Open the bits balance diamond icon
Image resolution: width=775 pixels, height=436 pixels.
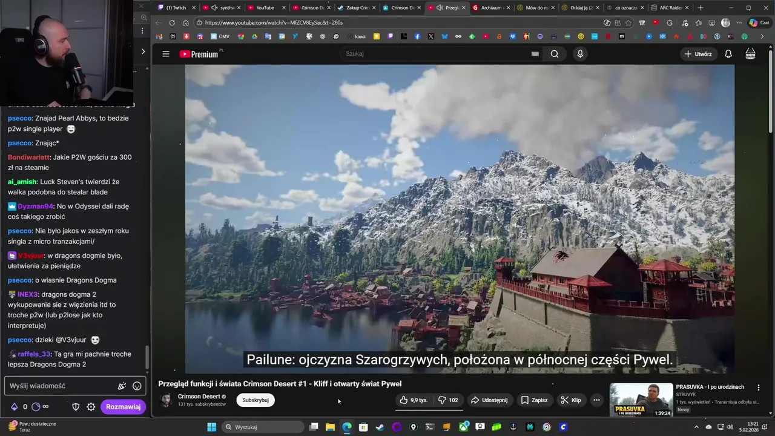coord(15,407)
